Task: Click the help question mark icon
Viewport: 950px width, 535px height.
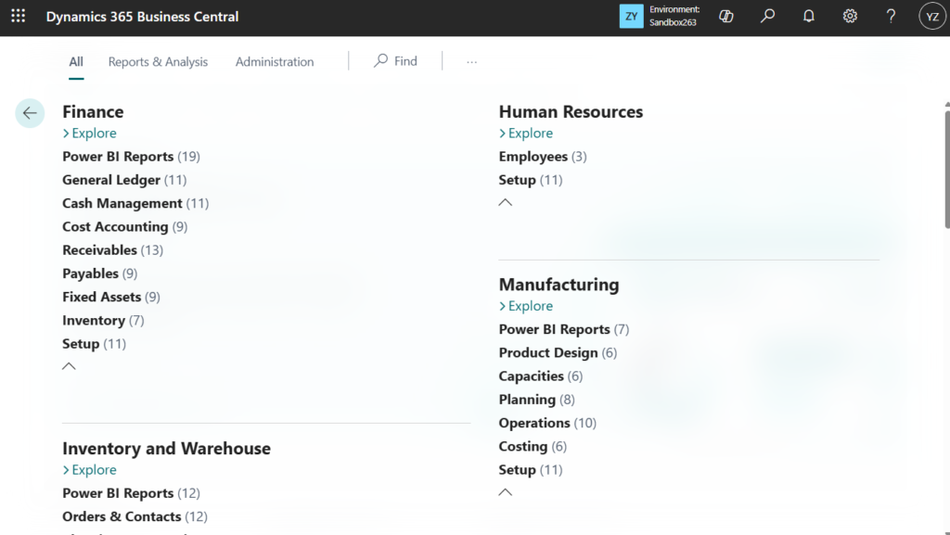Action: (x=891, y=17)
